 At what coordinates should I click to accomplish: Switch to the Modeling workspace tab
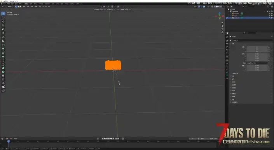(x=31, y=3)
